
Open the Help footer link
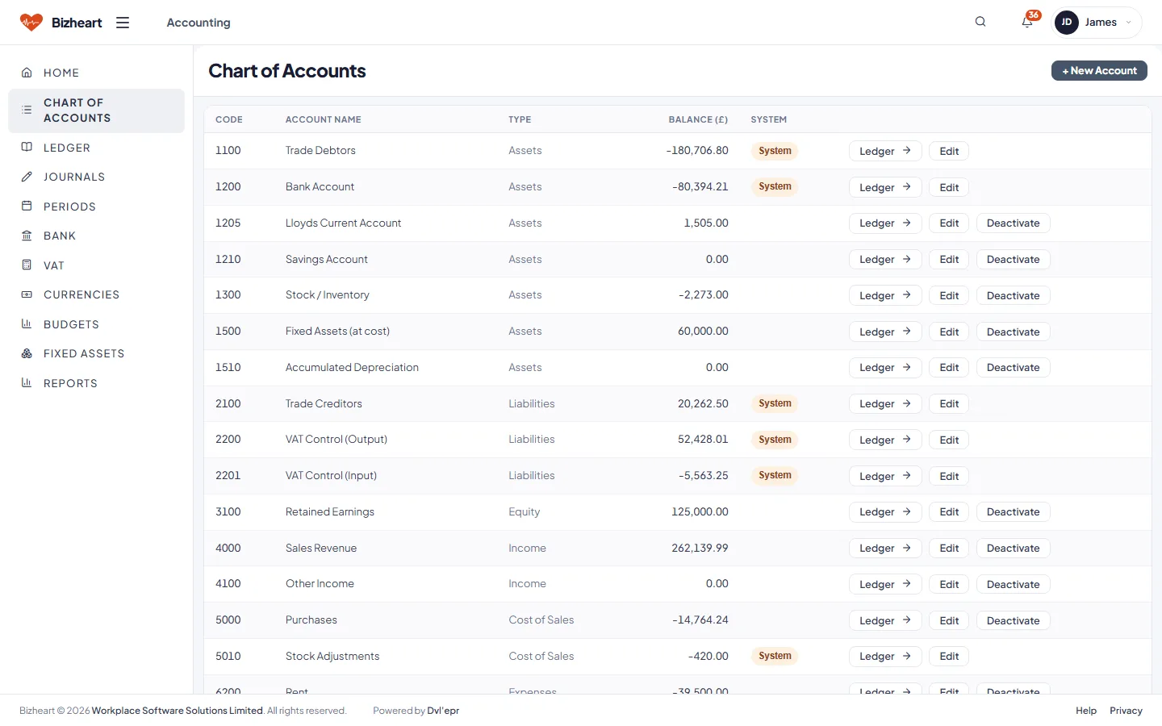coord(1086,711)
